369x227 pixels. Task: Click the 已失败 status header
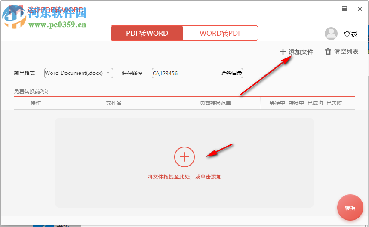(x=334, y=103)
